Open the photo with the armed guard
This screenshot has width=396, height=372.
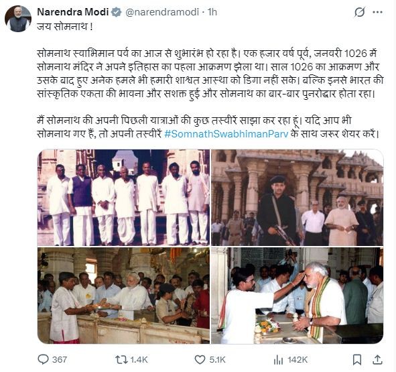pos(298,198)
